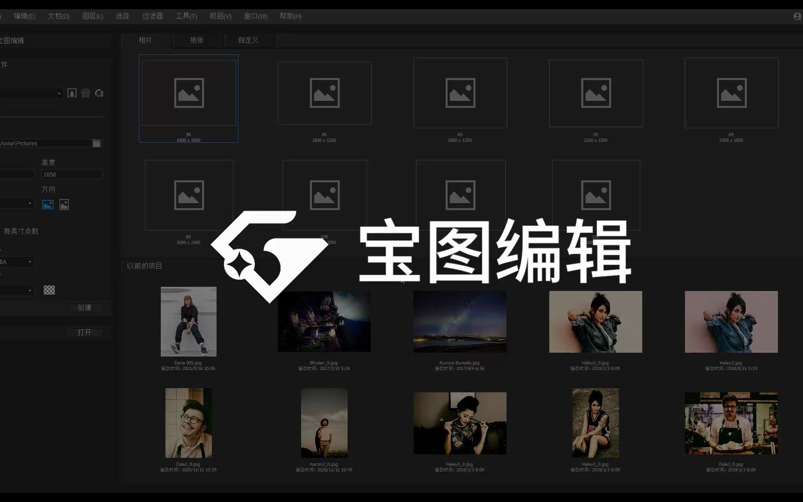Open the 编辑(E) menu
803x502 pixels.
point(25,16)
